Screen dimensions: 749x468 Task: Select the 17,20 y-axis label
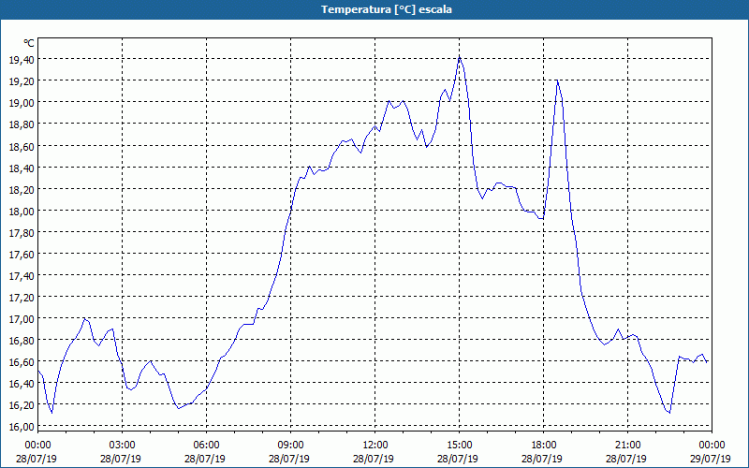pyautogui.click(x=21, y=297)
